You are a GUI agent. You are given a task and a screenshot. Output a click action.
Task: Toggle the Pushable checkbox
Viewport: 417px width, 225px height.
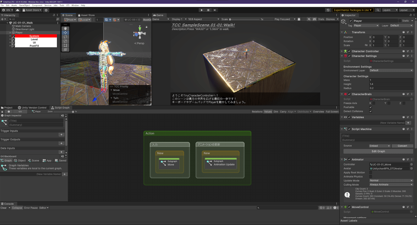click(371, 107)
